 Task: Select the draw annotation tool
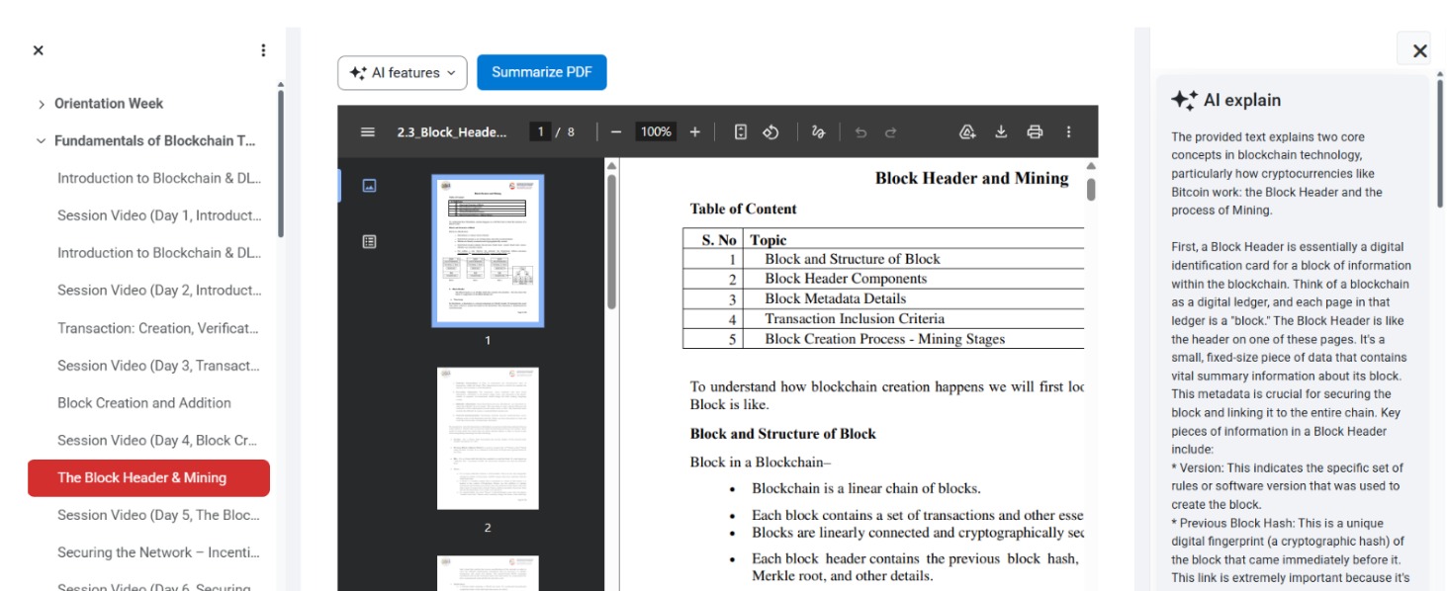[818, 131]
